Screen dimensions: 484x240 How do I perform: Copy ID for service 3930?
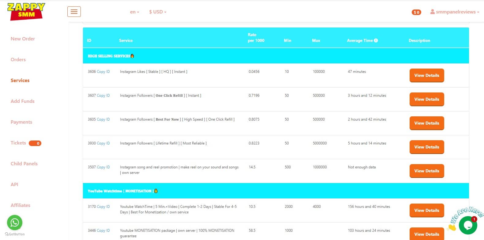[x=103, y=143]
